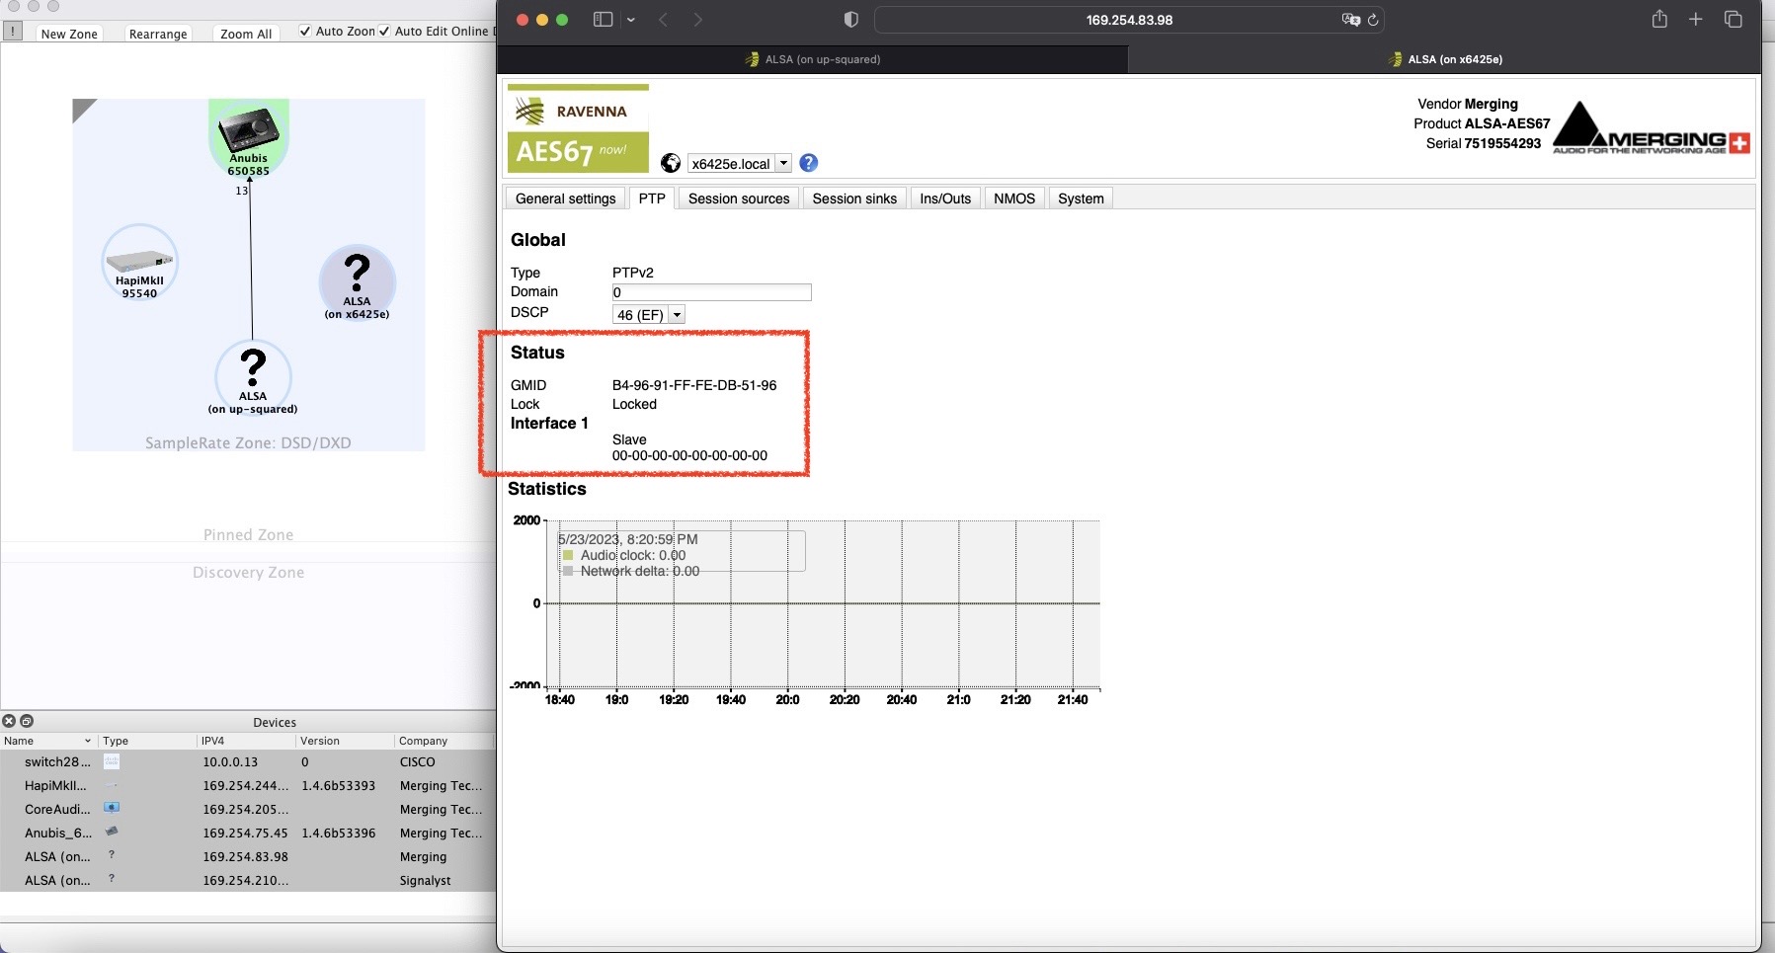
Task: Click IP address 169.254.75.45
Action: (x=245, y=833)
